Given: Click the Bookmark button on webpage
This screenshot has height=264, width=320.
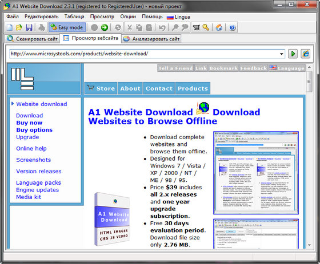Looking at the screenshot, I should point(223,68).
